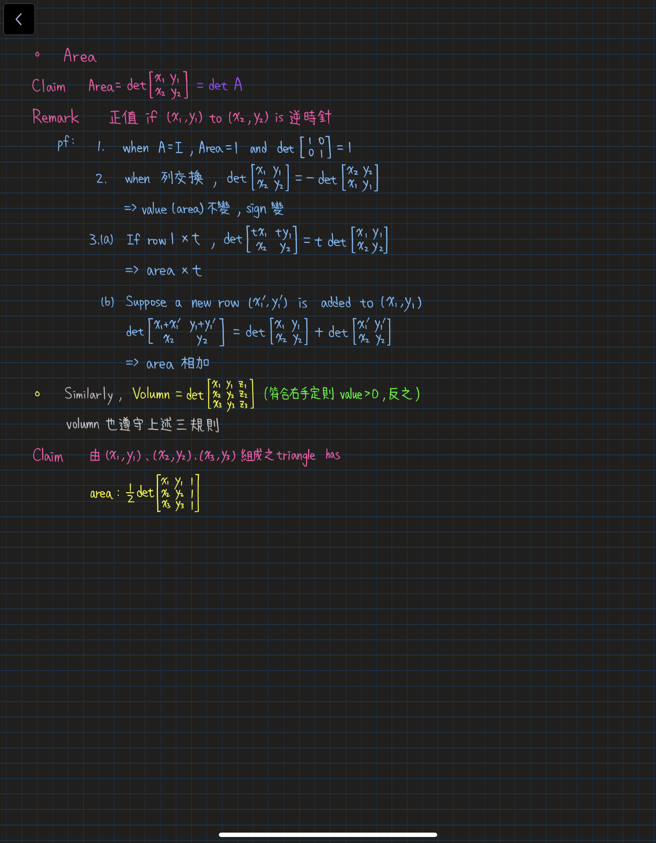Select the purple 'det A' text
656x843 pixels.
(225, 85)
